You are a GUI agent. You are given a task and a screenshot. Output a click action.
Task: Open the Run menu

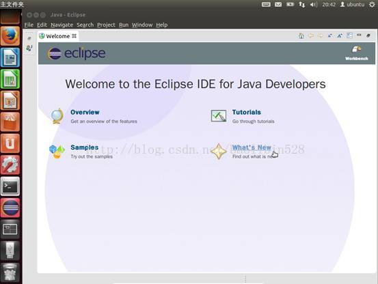[x=124, y=25]
